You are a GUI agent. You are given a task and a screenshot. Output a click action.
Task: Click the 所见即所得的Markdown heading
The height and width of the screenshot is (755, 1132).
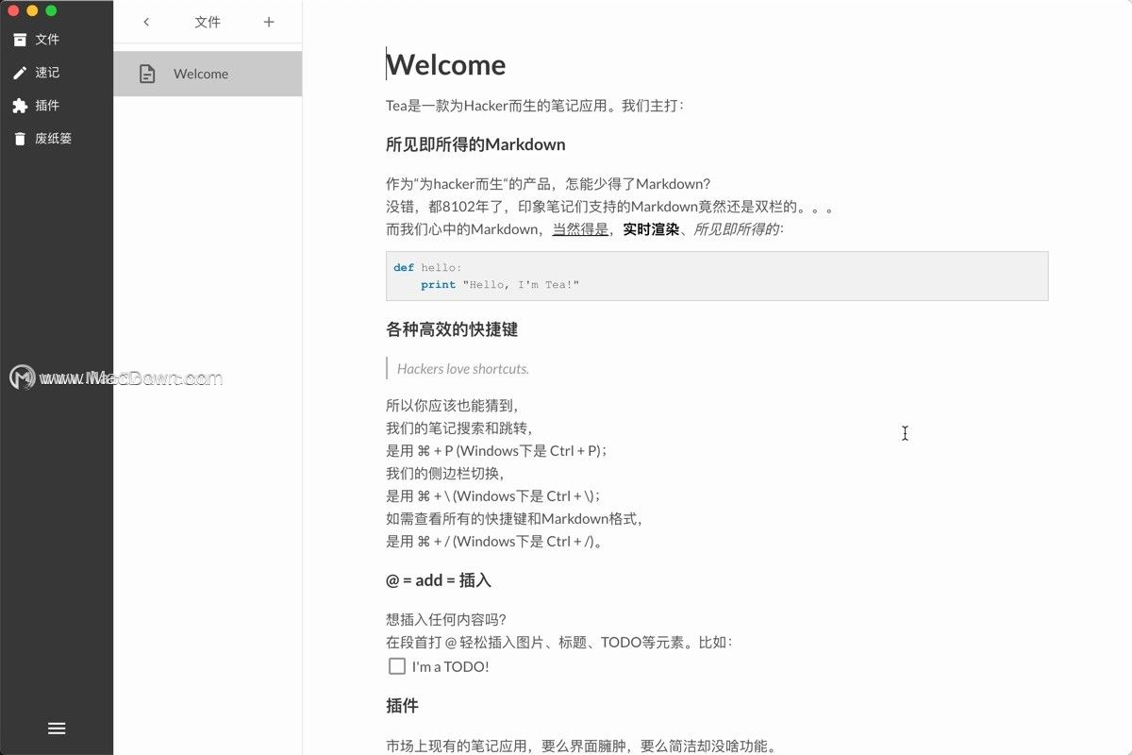coord(475,144)
